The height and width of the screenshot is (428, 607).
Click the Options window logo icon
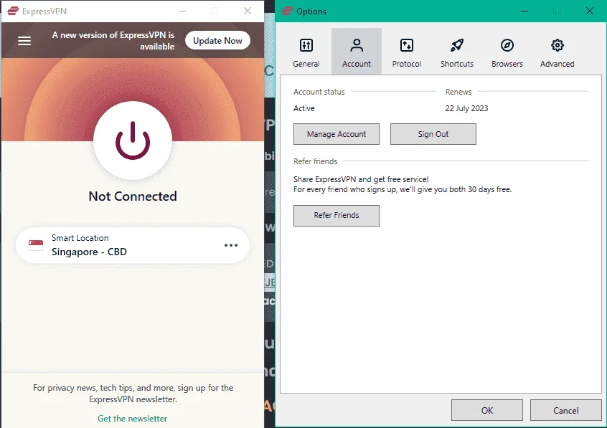tap(287, 11)
